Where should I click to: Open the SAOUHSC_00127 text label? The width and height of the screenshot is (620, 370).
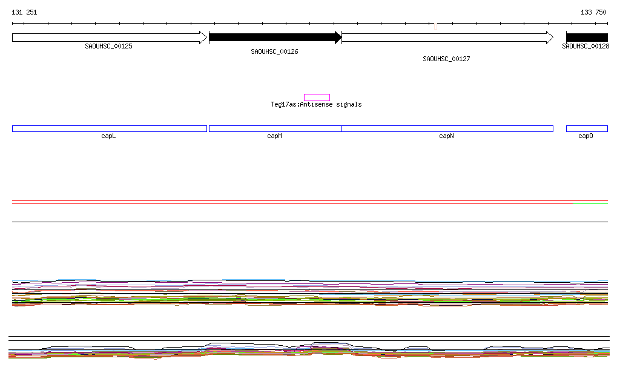446,59
